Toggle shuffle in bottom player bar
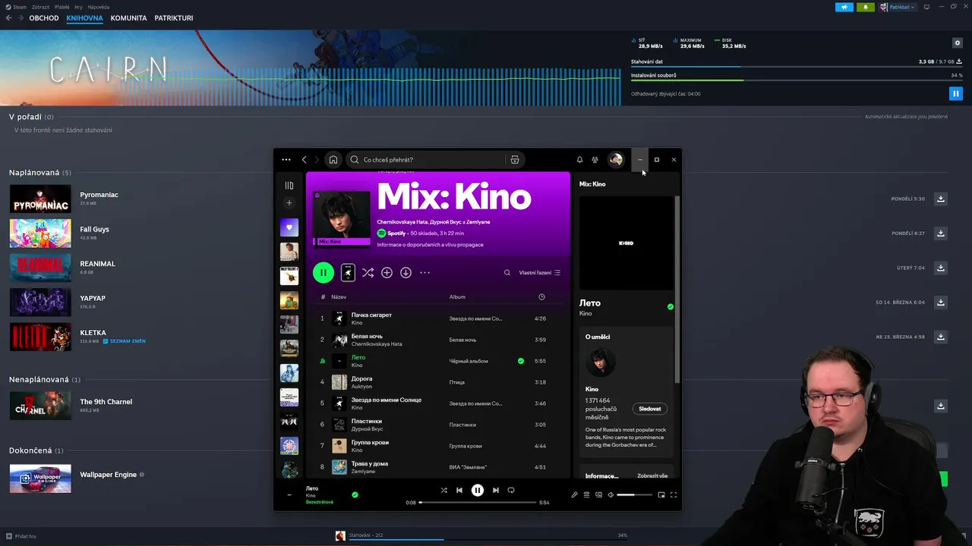The width and height of the screenshot is (972, 546). [x=443, y=490]
